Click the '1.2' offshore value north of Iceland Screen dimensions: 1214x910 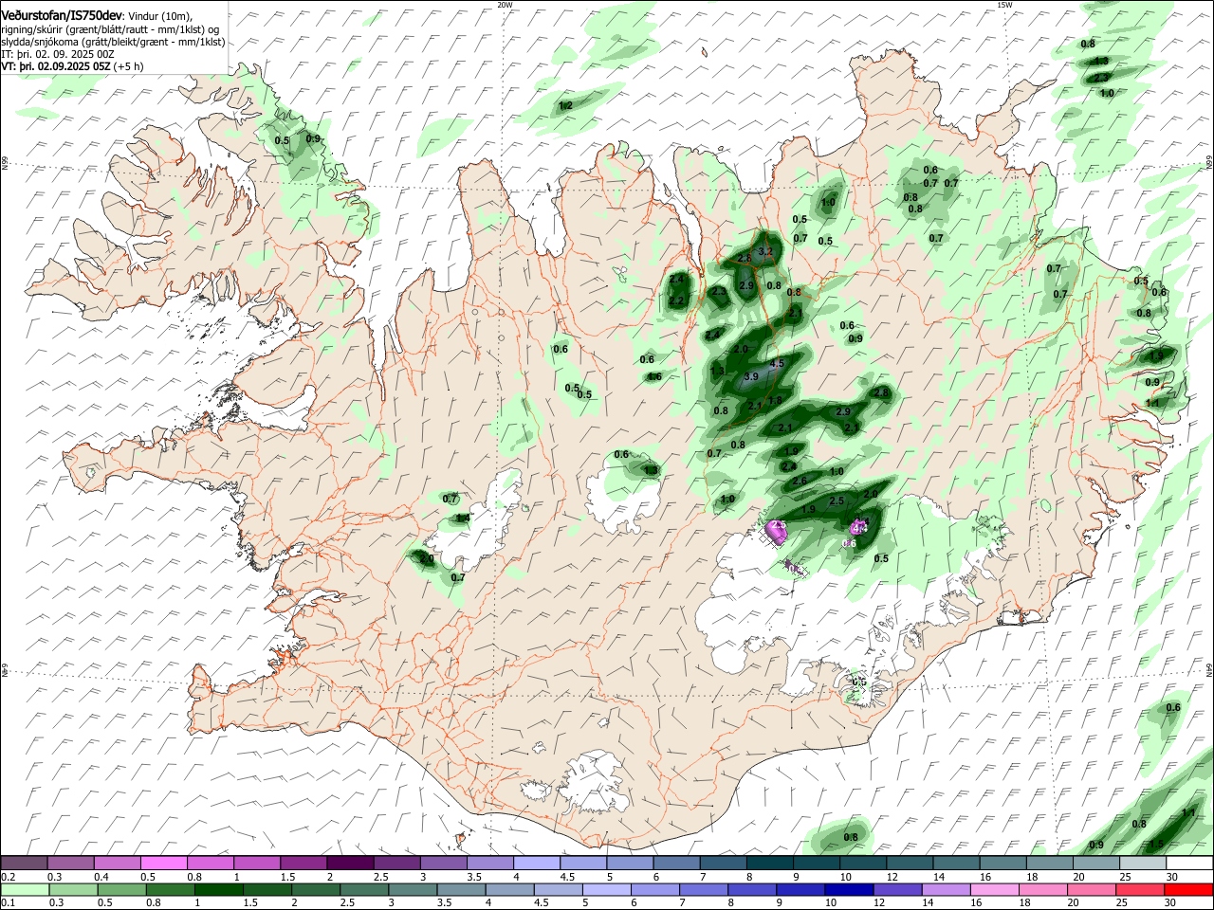coord(566,105)
